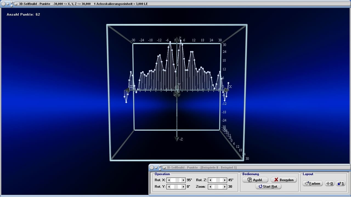Click the Rot. Z slider thumb
This screenshot has height=197, width=351.
click(x=218, y=180)
